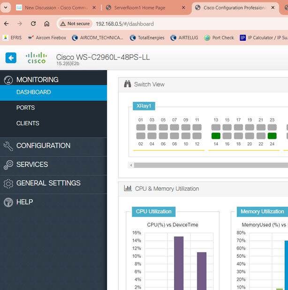Click the browser back arrow
Screen dimensions: 288x290
(6, 24)
